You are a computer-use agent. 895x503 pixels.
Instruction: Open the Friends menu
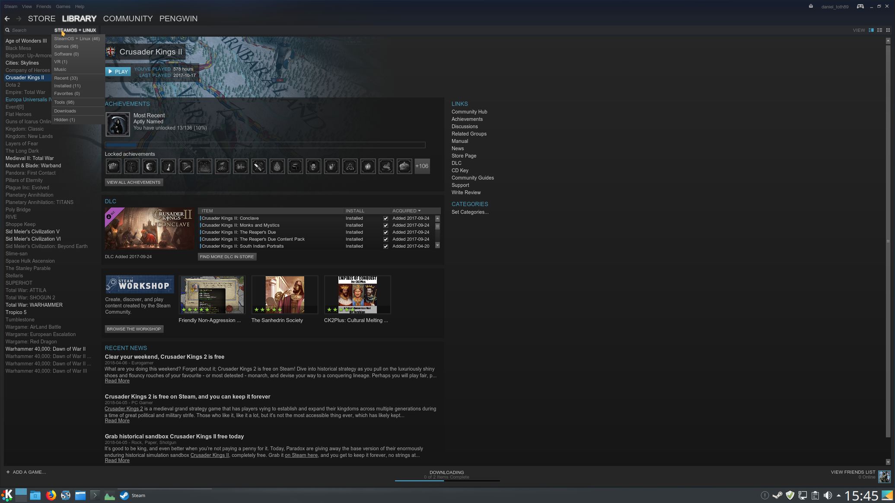point(44,6)
